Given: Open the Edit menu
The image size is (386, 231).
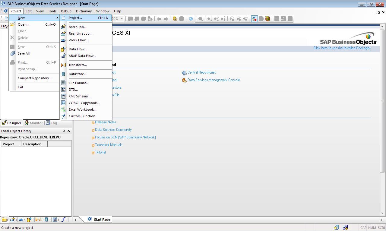Looking at the screenshot, I should (29, 11).
